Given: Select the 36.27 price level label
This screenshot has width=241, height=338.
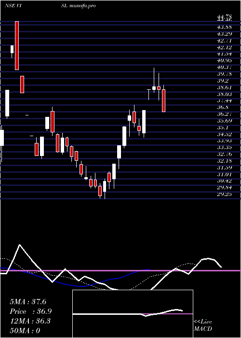Looking at the screenshot, I should click(224, 114).
